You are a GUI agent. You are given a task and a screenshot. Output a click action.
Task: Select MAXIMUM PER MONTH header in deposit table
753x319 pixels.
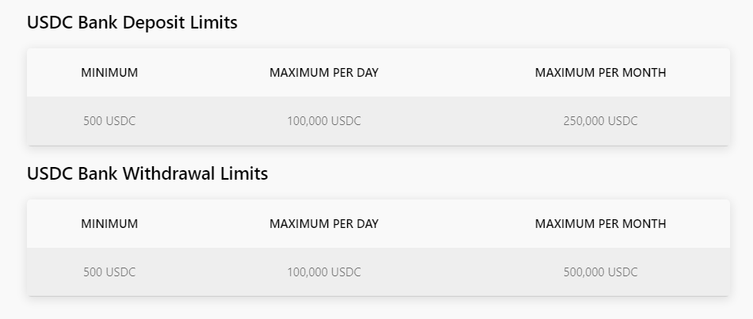click(601, 73)
